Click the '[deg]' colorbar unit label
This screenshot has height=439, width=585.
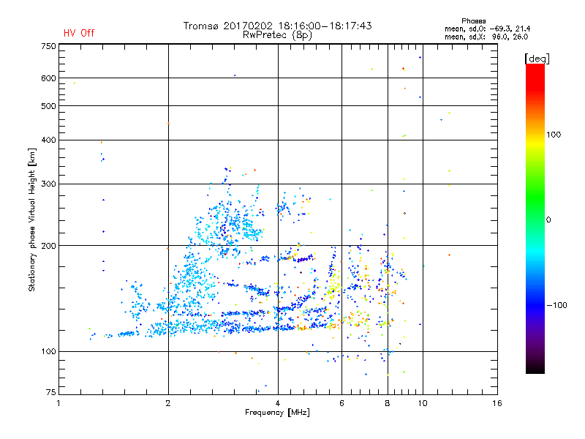(537, 59)
